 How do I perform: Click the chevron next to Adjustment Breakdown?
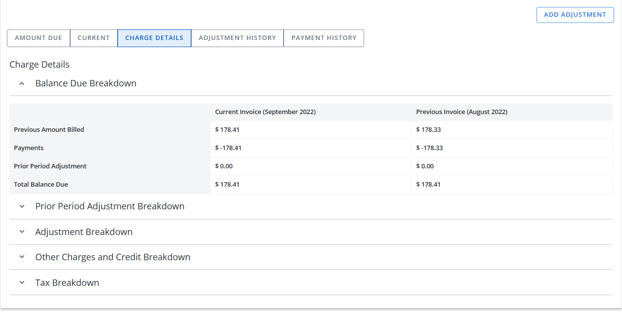click(22, 232)
